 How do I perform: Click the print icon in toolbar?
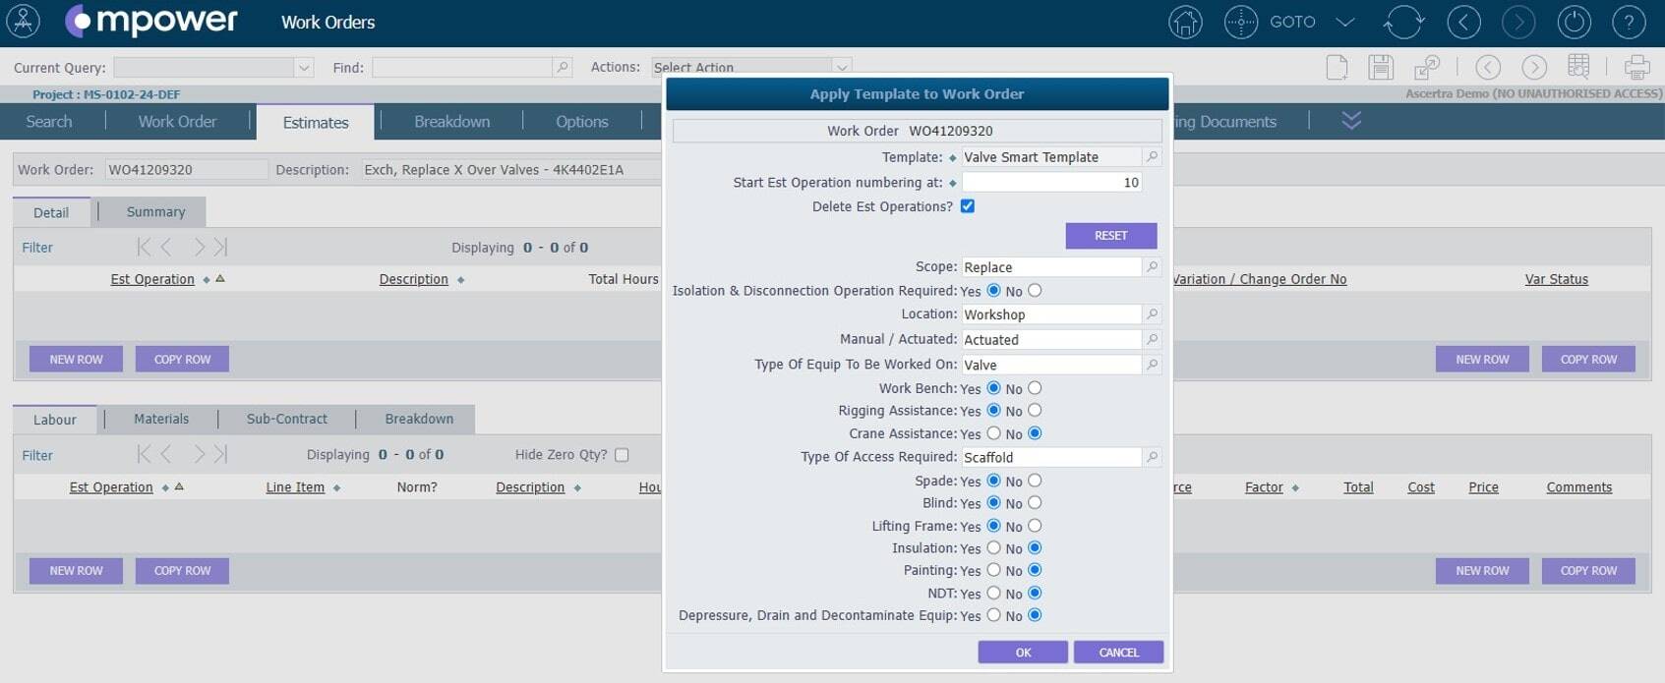1636,67
